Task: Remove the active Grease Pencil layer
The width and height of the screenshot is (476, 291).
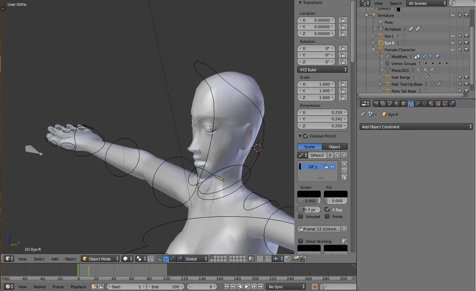Action: (x=344, y=171)
